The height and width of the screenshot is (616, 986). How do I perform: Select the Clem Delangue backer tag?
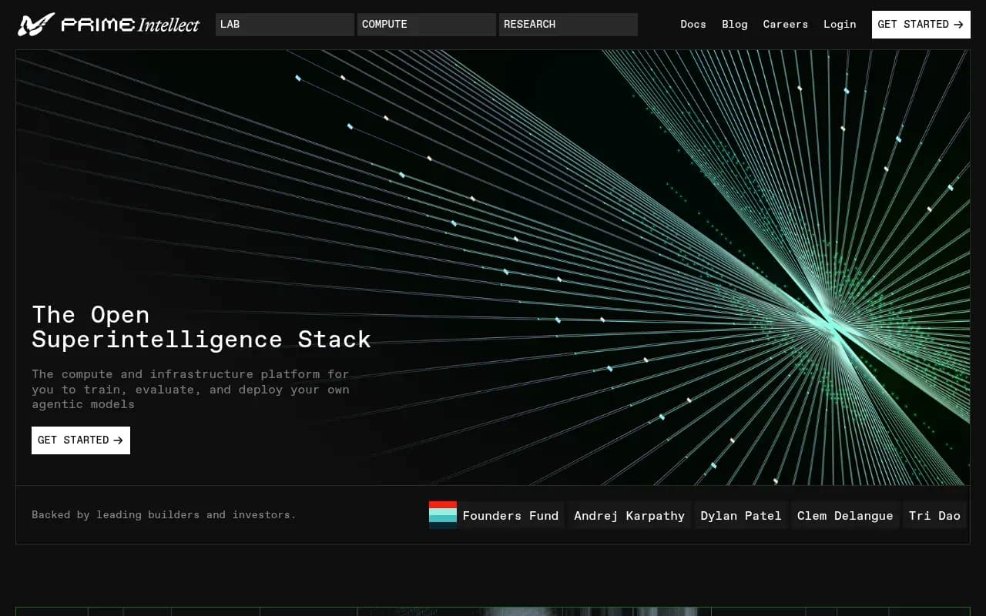coord(845,516)
